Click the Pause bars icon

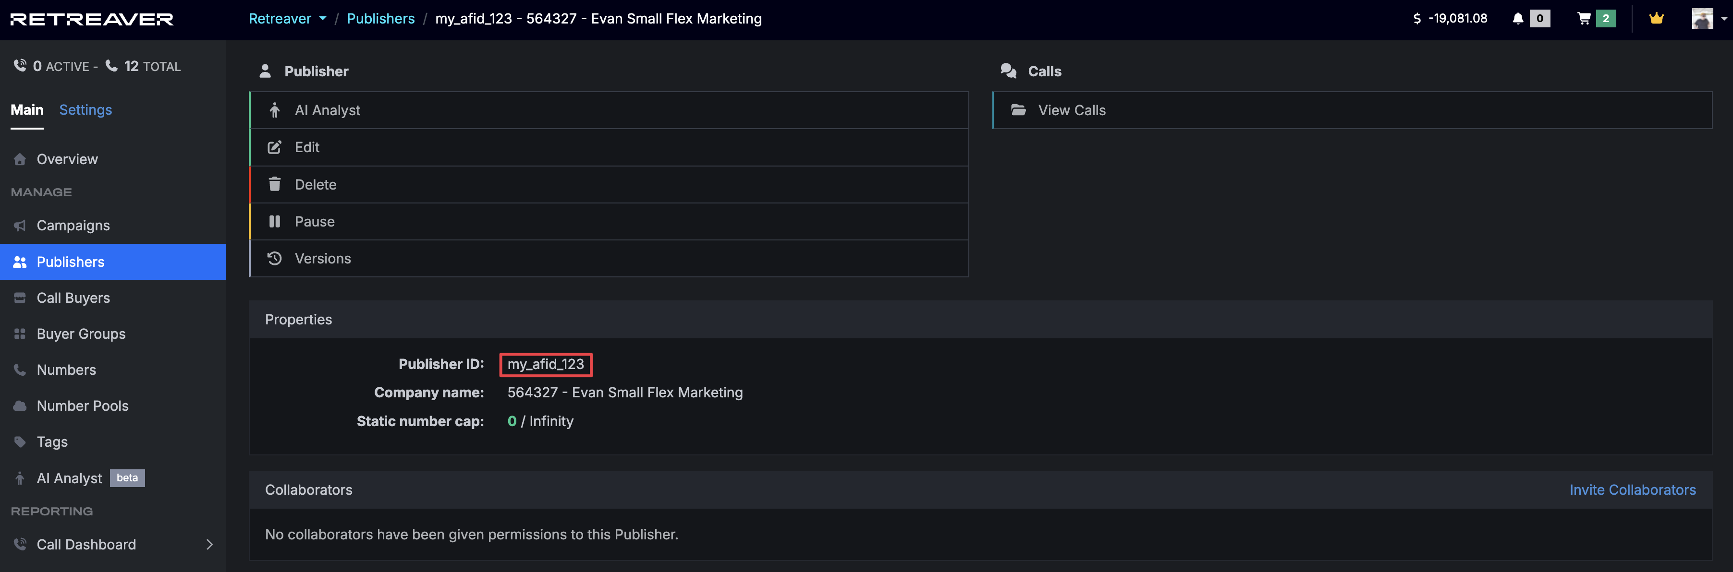coord(274,221)
